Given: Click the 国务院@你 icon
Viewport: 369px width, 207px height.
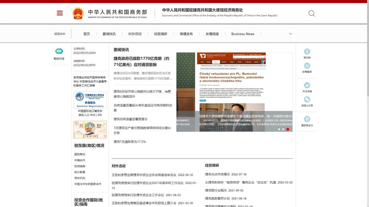Looking at the screenshot, I should (307, 119).
